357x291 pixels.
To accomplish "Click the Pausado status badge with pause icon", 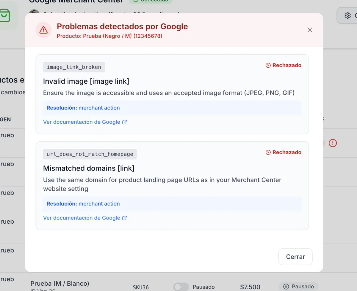I will point(298,287).
